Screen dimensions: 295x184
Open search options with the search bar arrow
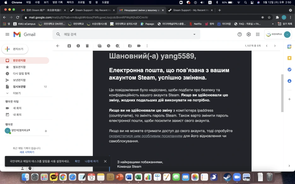tap(194, 35)
